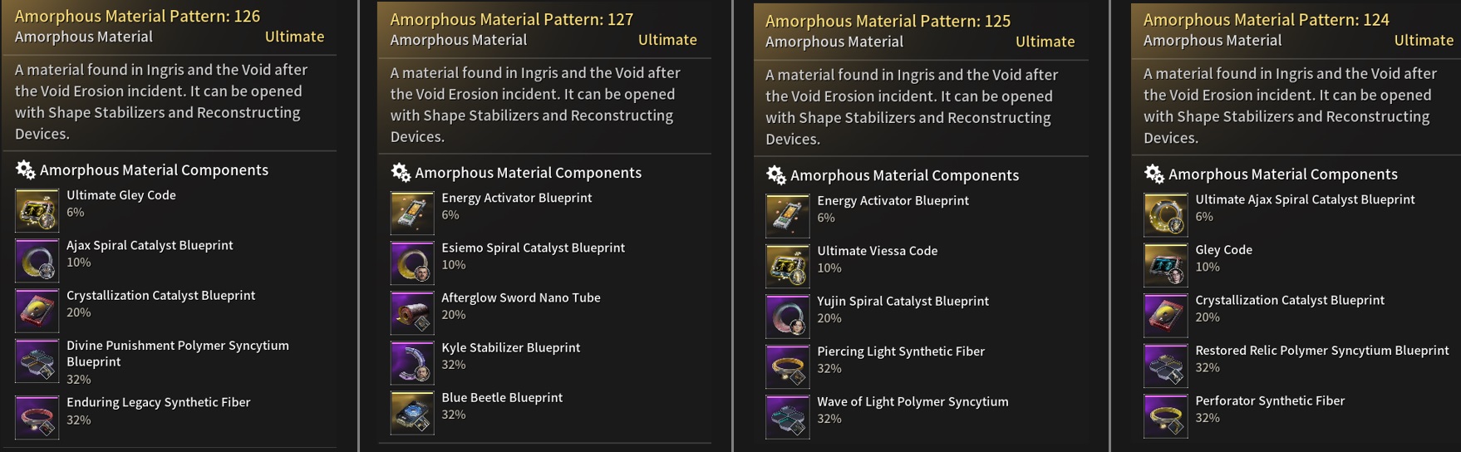This screenshot has width=1461, height=452.
Task: Click the Amorphous Material Pattern: 126 title
Action: click(x=137, y=16)
